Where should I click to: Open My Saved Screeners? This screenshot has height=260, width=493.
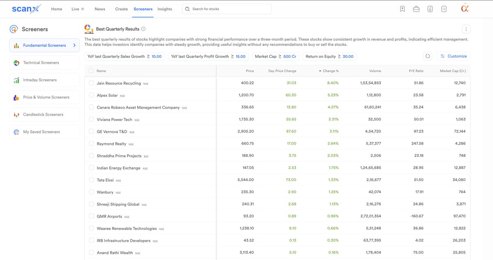pos(44,132)
